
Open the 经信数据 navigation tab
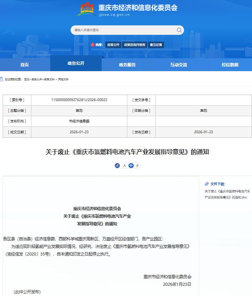point(230,65)
